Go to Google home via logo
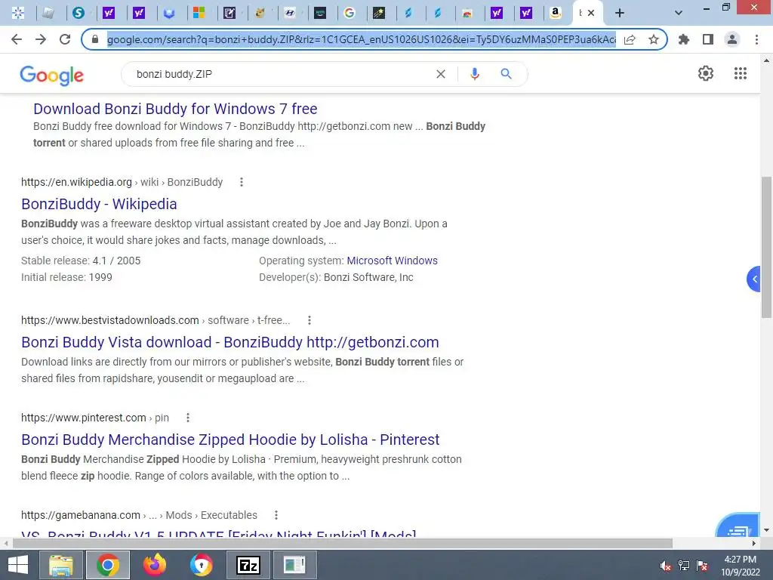This screenshot has height=580, width=773. click(52, 75)
